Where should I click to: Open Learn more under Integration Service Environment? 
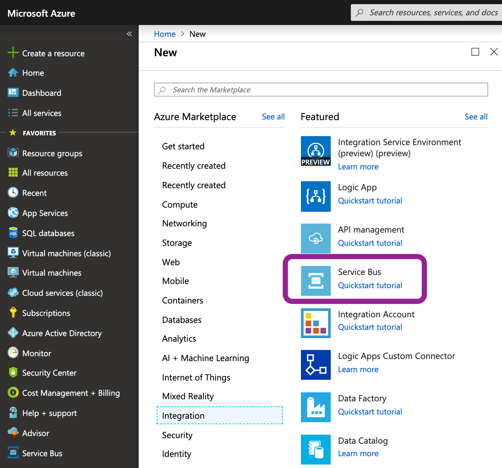(x=358, y=167)
